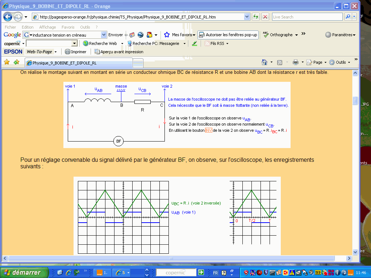Open the Copernic search box dropdown
This screenshot has width=371, height=278.
click(75, 43)
